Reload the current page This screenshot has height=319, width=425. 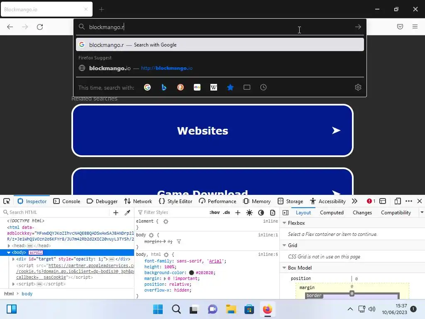tap(40, 27)
